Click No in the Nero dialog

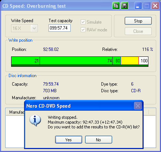coord(98,140)
